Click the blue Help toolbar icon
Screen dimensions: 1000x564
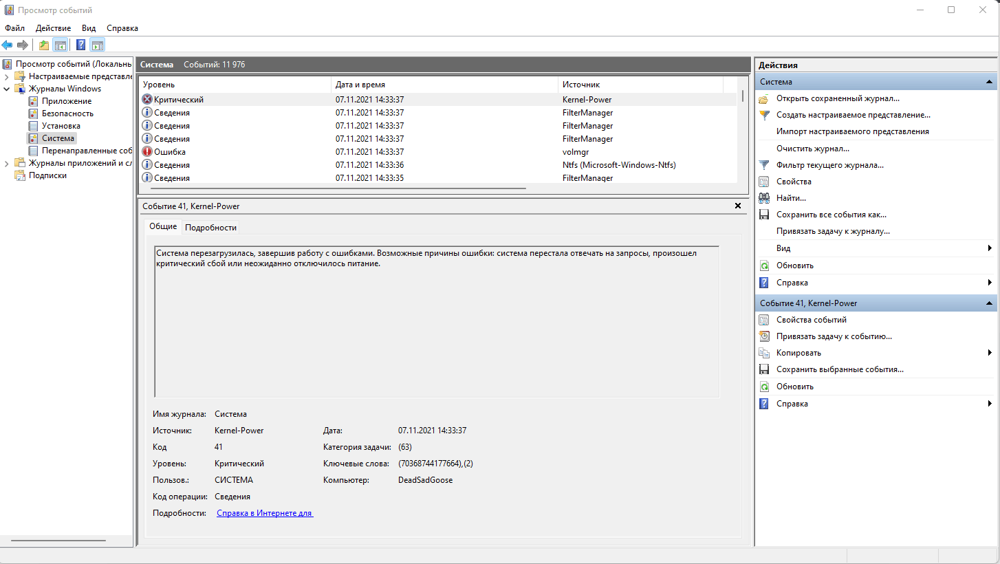[81, 45]
